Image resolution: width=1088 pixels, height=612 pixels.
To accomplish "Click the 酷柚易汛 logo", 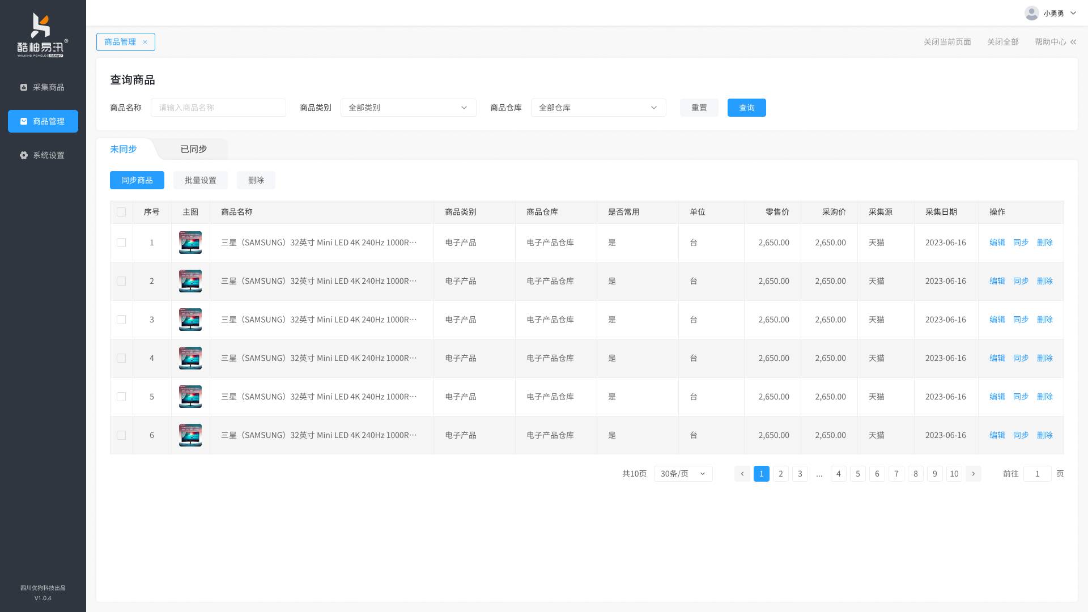I will [42, 35].
